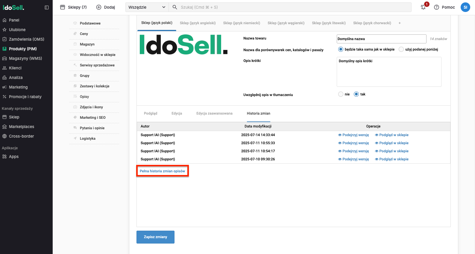This screenshot has width=475, height=254.
Task: Click the Zamówienia (OMS) icon
Action: (4, 39)
